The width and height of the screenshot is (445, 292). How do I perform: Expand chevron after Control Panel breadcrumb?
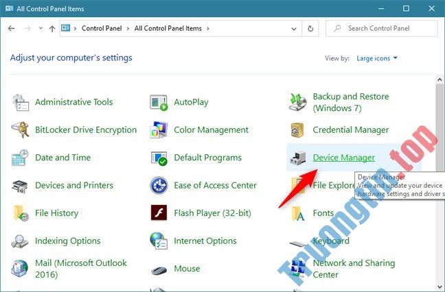pyautogui.click(x=128, y=29)
